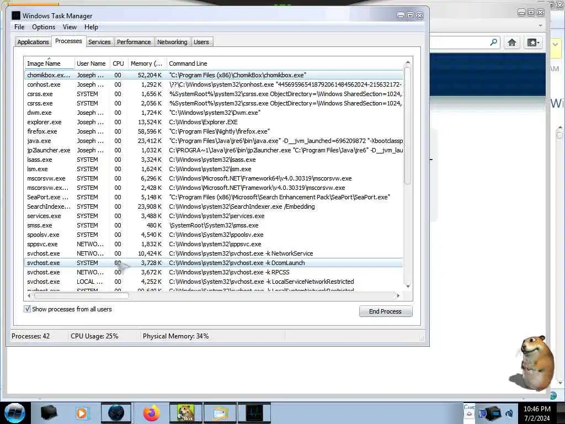Click the Physical Memory: 34% status entry
This screenshot has height=424, width=565.
(175, 336)
